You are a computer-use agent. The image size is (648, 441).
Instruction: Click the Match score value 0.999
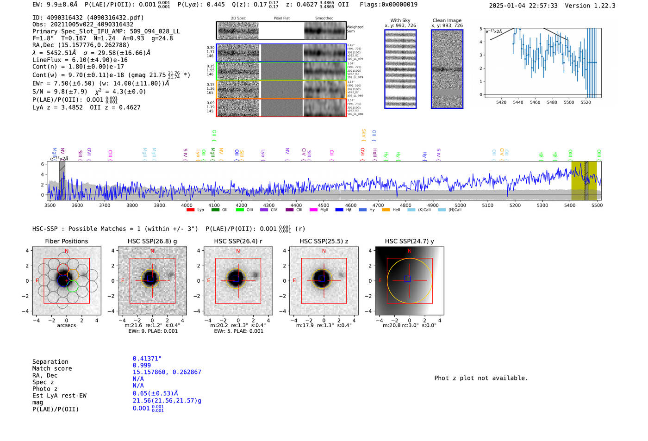142,366
